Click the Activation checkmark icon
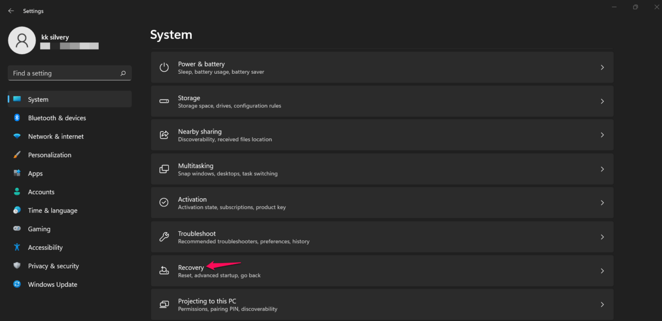This screenshot has width=662, height=321. pyautogui.click(x=164, y=203)
